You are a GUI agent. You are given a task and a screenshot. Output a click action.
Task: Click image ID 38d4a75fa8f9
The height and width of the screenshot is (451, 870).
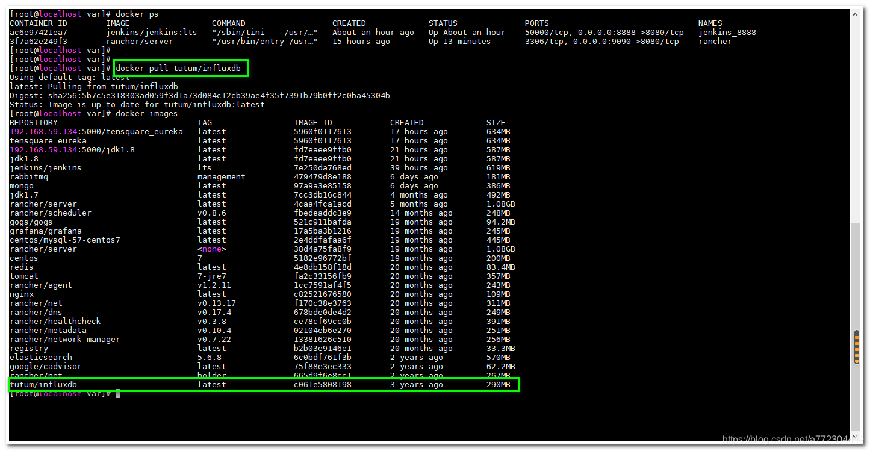coord(323,249)
